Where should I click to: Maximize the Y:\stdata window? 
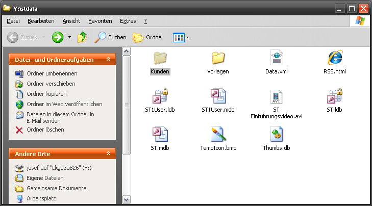tap(352, 9)
